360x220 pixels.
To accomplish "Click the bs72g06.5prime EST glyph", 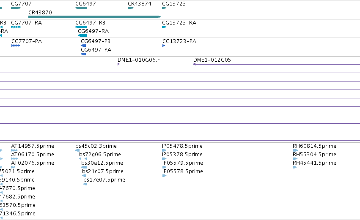I will click(83, 159).
